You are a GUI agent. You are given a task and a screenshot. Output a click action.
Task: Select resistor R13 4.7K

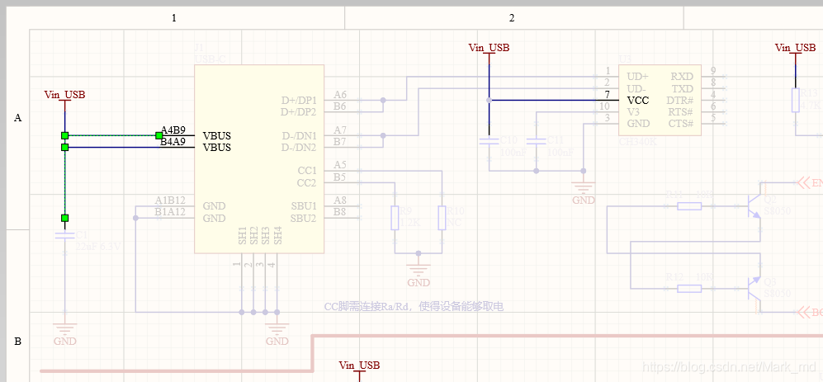795,100
